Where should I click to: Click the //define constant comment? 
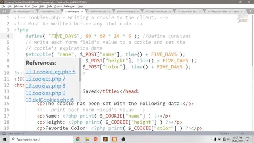click(167, 36)
